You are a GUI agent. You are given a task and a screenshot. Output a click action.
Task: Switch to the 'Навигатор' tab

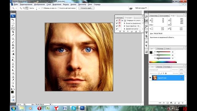[154, 16]
